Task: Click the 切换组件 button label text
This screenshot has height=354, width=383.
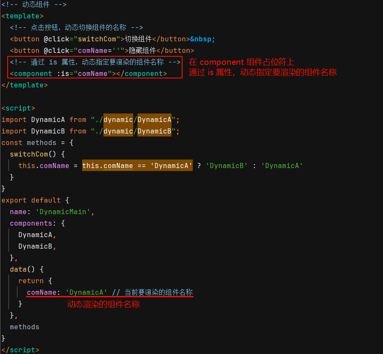Action: pyautogui.click(x=138, y=39)
